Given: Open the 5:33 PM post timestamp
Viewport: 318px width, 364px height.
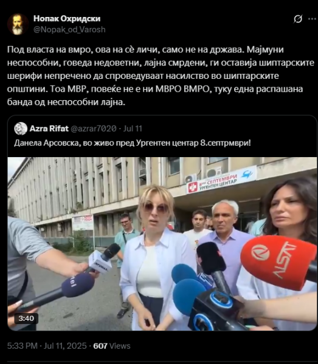Looking at the screenshot, I should 22,346.
